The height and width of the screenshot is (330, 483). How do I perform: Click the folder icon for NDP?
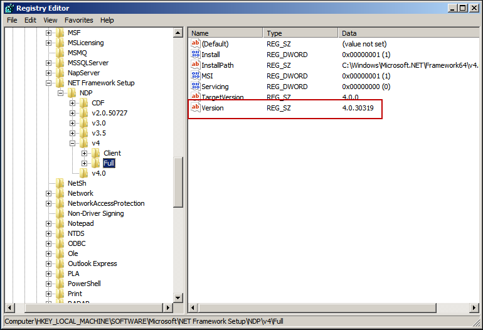(x=72, y=93)
